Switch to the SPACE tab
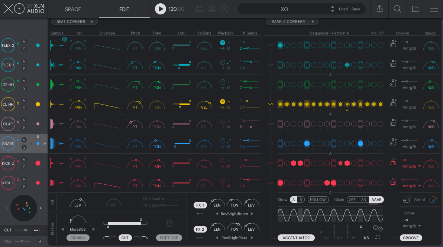This screenshot has height=247, width=443. [73, 9]
